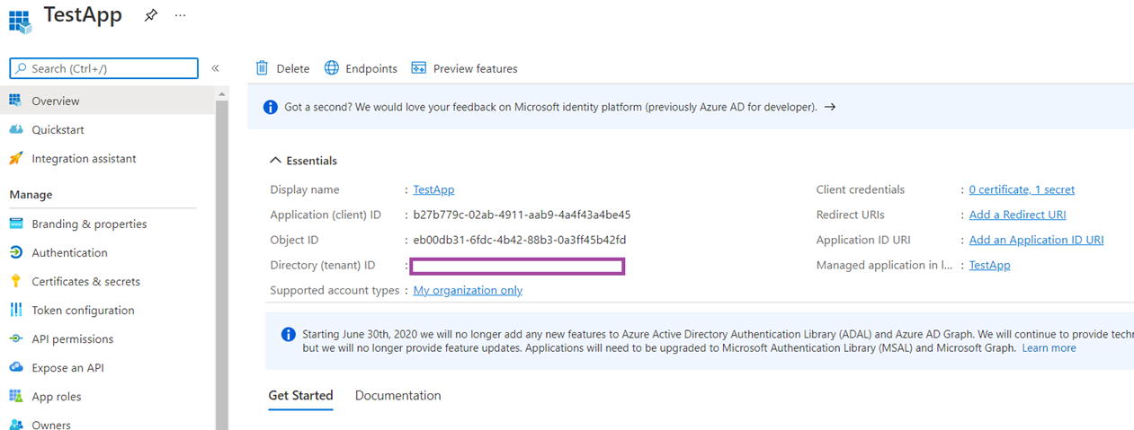Click the Manage section heading

coord(31,194)
